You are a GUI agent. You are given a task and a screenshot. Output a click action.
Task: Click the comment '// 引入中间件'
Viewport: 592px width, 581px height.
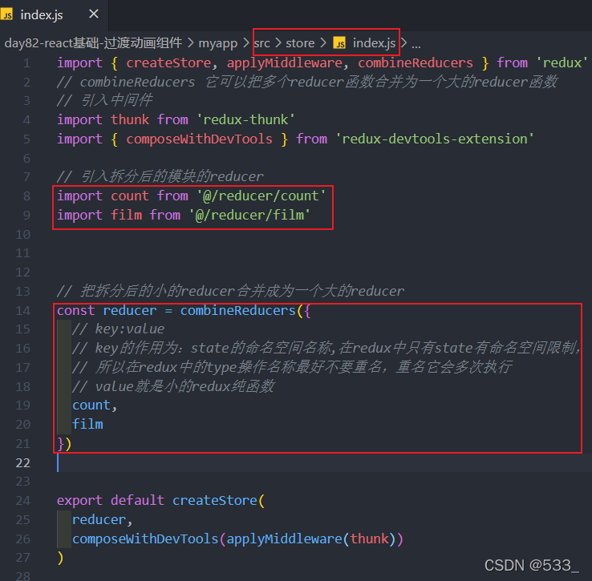pos(104,100)
